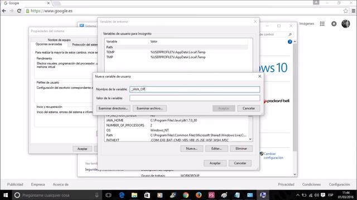
Task: Show hidden system tray icons
Action: click(297, 195)
